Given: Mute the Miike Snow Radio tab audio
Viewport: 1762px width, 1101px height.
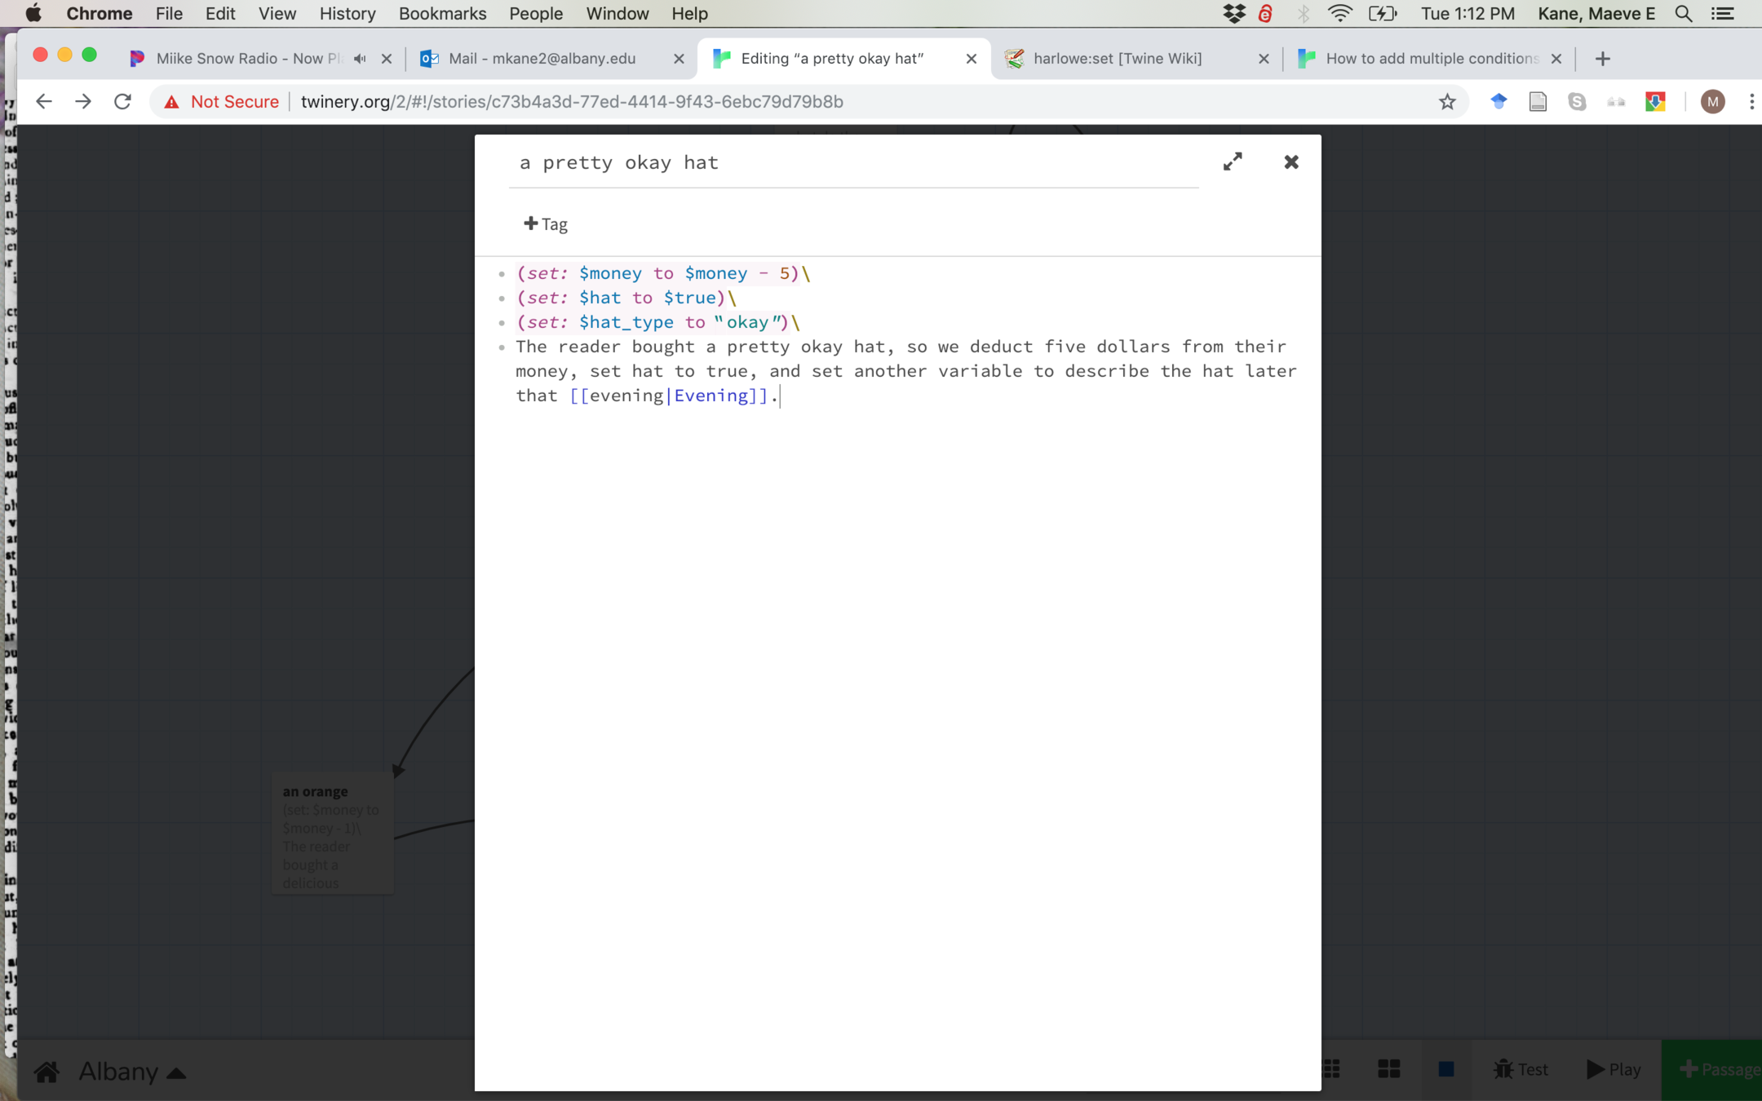Looking at the screenshot, I should [360, 59].
